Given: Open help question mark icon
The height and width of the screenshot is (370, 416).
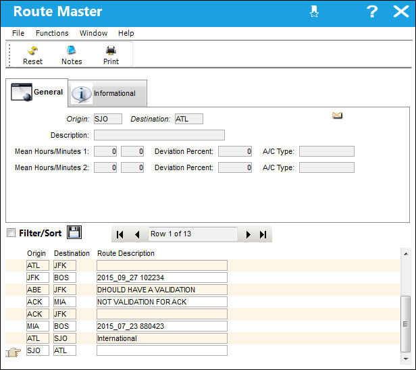Looking at the screenshot, I should click(x=372, y=11).
